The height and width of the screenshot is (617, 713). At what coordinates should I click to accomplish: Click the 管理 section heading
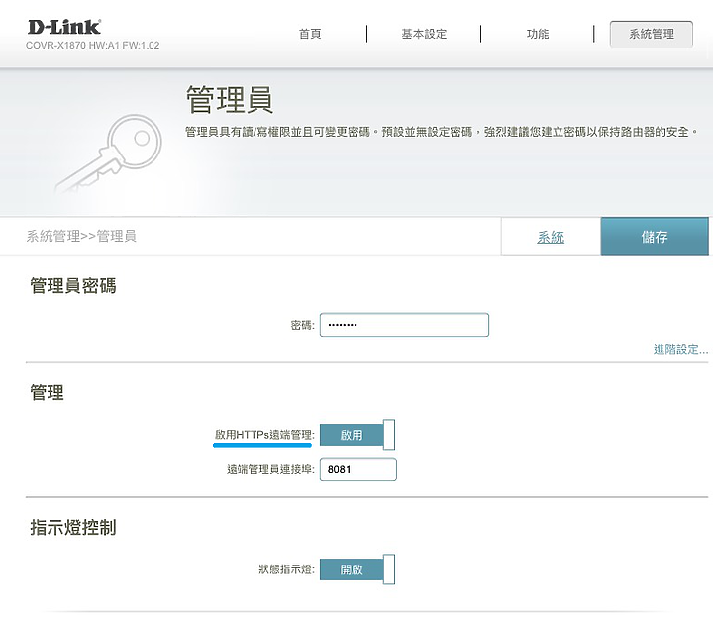point(47,392)
